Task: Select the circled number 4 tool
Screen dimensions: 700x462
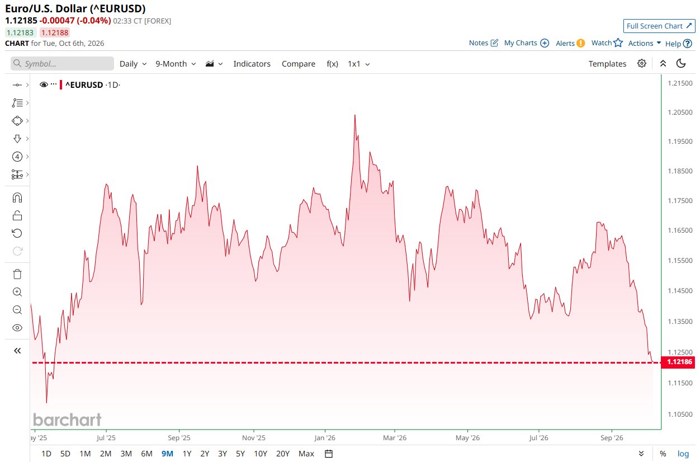Action: pos(17,157)
